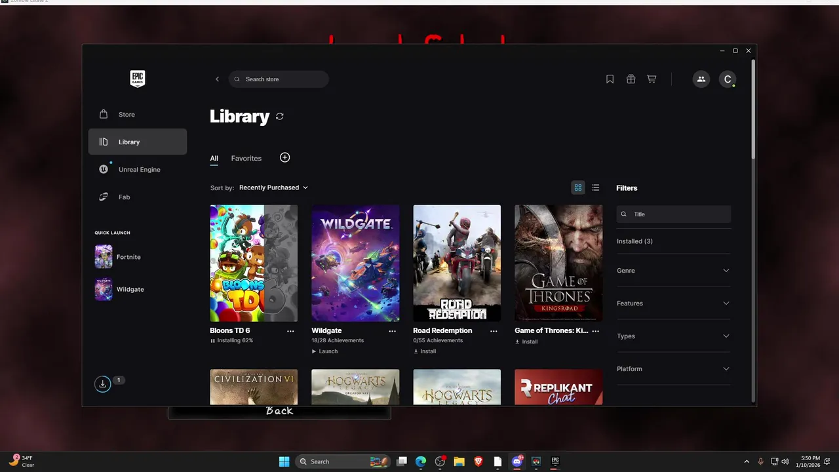The image size is (839, 472).
Task: Click Wildgate 18/28 Achievements text
Action: [338, 341]
